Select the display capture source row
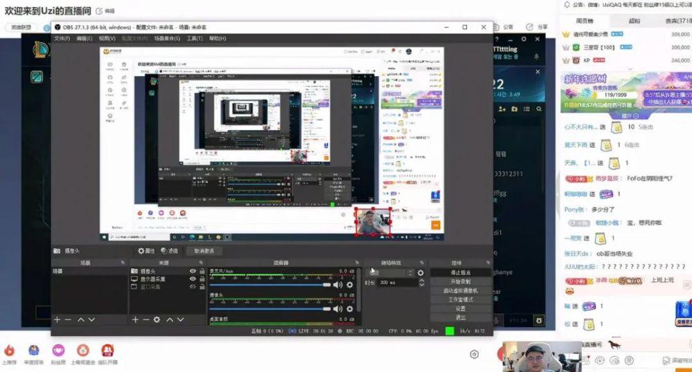The image size is (692, 372). [167, 279]
